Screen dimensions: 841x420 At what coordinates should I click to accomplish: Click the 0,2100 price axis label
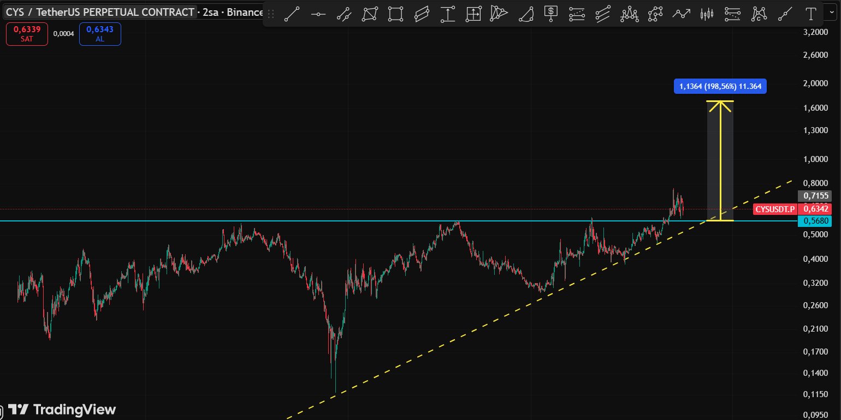816,329
